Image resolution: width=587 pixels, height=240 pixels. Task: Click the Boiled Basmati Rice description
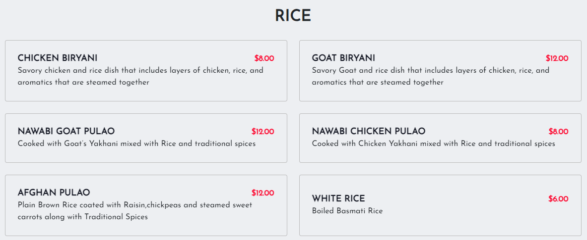tap(347, 211)
